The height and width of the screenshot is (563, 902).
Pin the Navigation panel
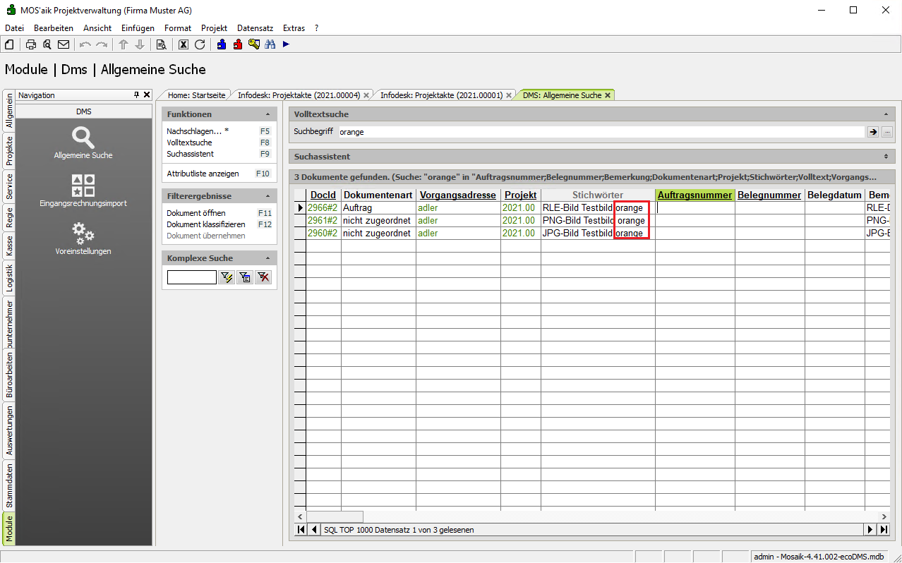coord(137,95)
